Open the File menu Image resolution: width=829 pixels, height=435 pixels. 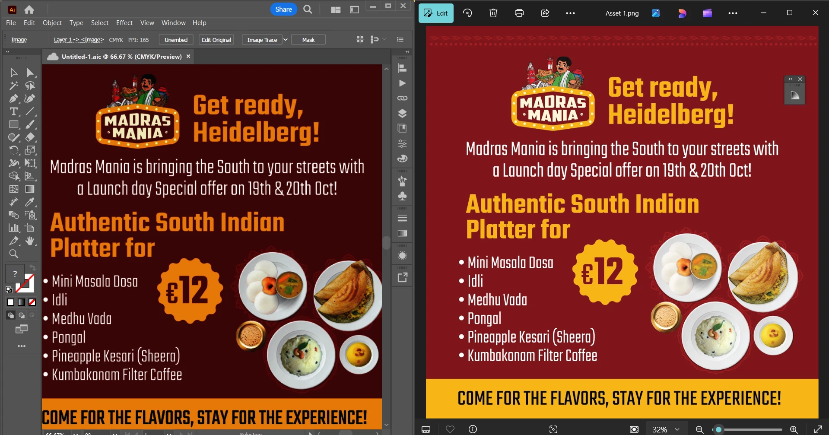click(x=11, y=23)
